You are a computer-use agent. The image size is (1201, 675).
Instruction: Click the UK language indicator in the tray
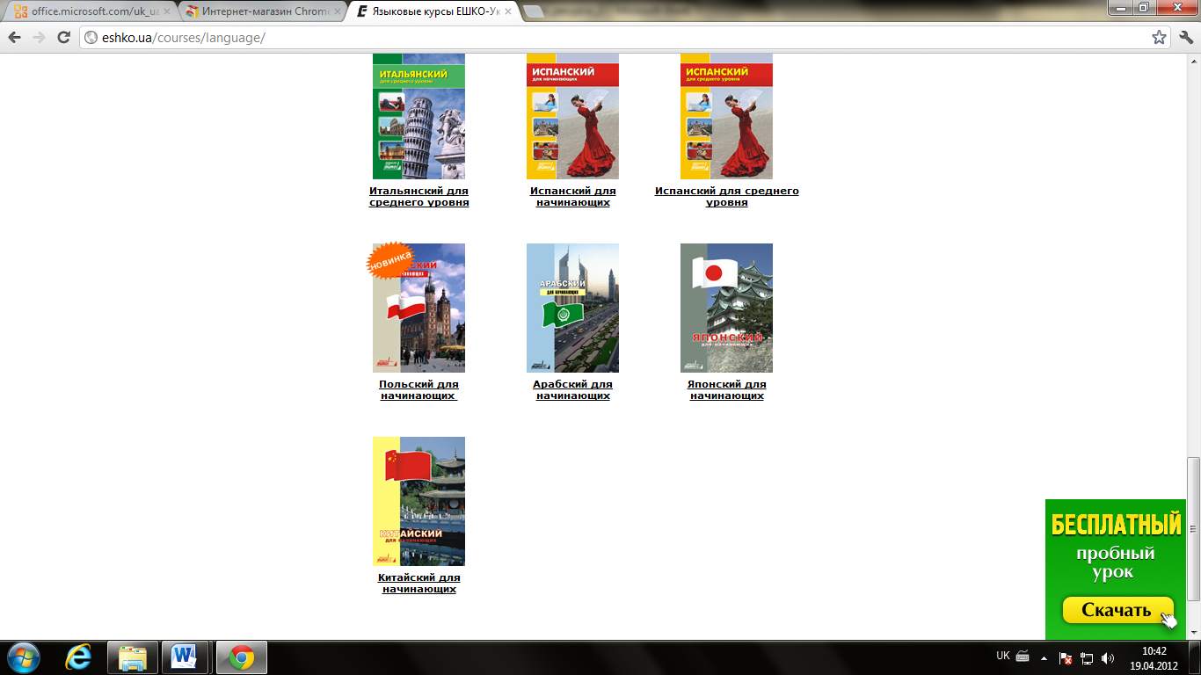pyautogui.click(x=1003, y=656)
